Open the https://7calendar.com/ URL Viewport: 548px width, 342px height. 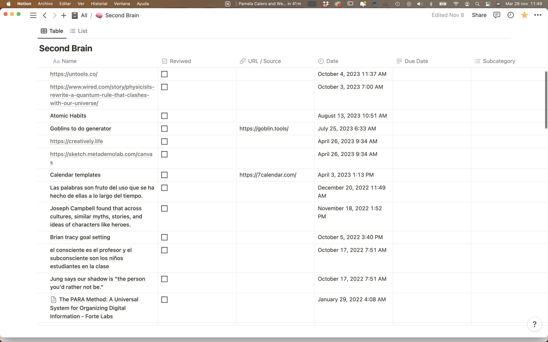coord(268,175)
